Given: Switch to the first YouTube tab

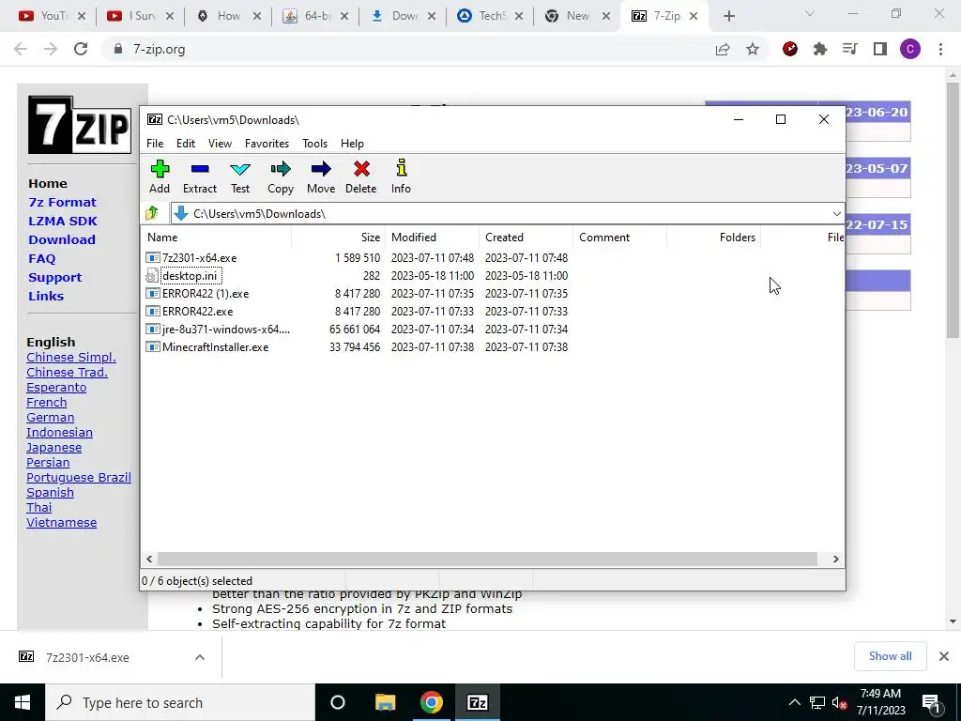Looking at the screenshot, I should pos(51,17).
